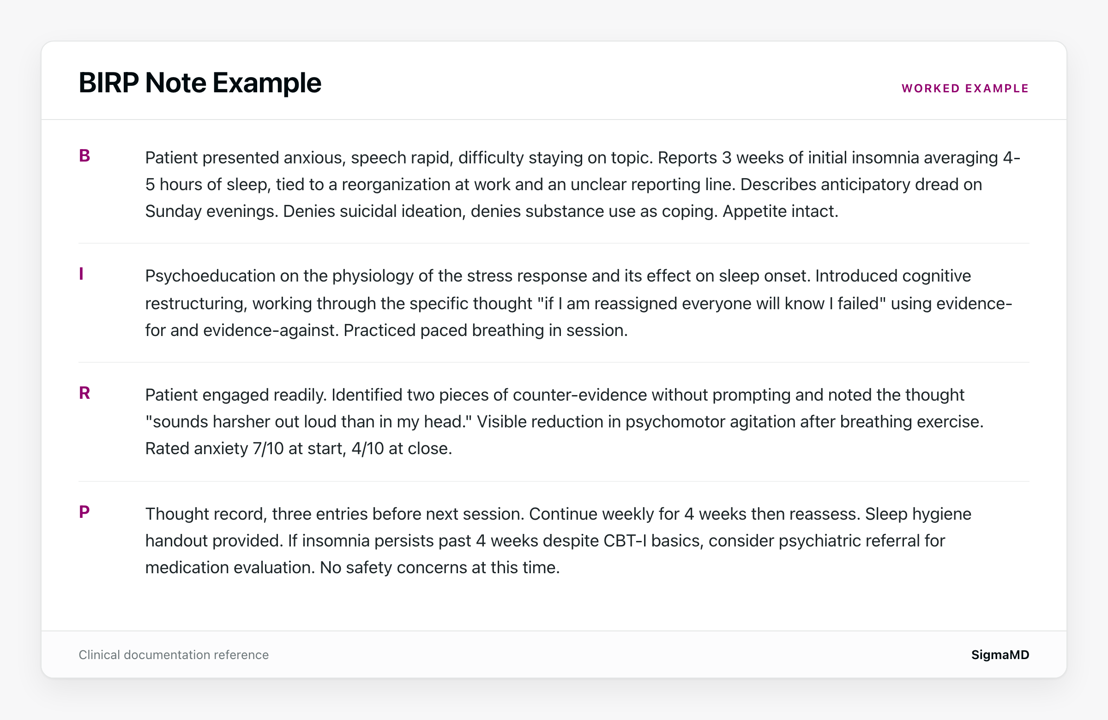Viewport: 1108px width, 720px height.
Task: Click the Behavior paragraph about initial insomnia
Action: [x=583, y=184]
